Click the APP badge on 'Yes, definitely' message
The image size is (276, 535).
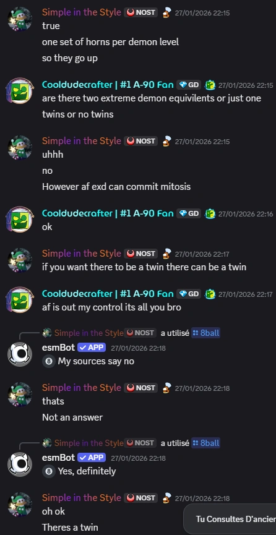pos(92,458)
